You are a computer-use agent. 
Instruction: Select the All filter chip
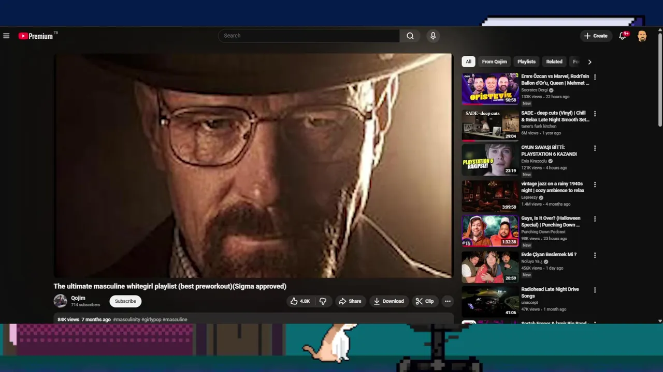[468, 61]
